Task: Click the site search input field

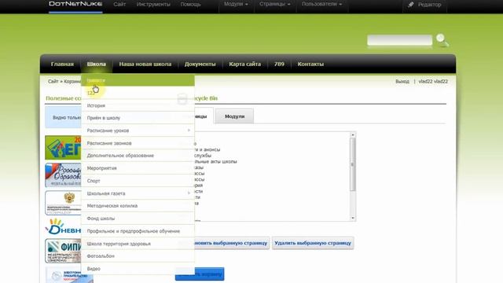Action: click(400, 40)
